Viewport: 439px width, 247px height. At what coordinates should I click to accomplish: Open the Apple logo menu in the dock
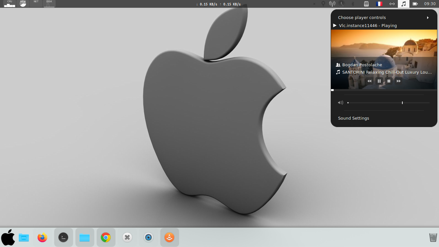coord(8,238)
